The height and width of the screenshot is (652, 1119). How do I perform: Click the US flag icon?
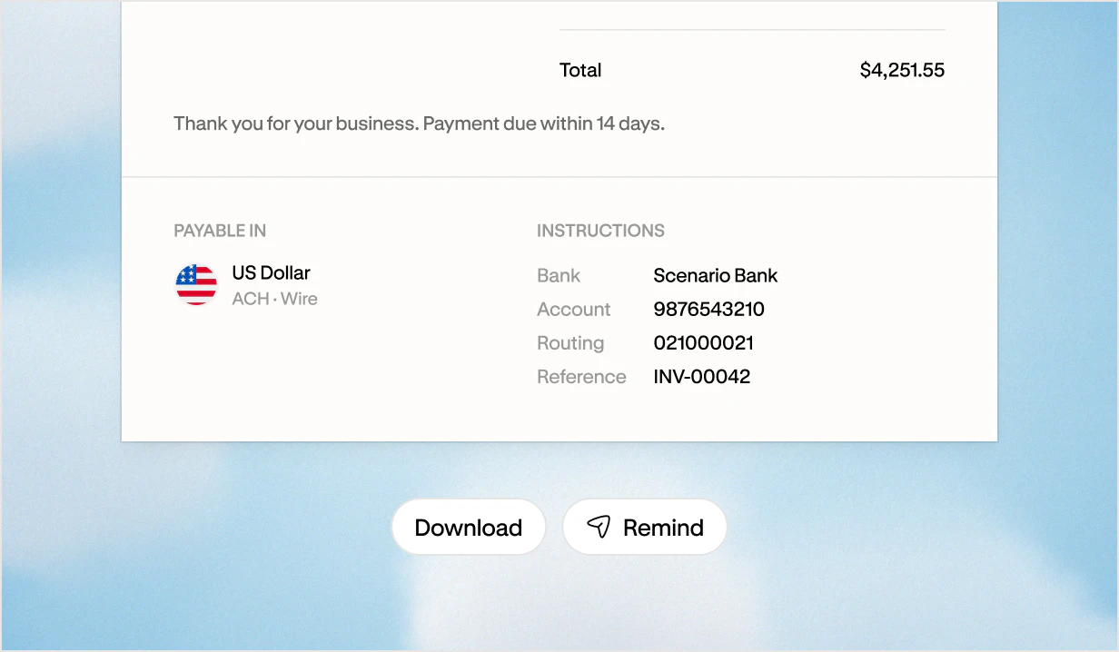pyautogui.click(x=196, y=285)
